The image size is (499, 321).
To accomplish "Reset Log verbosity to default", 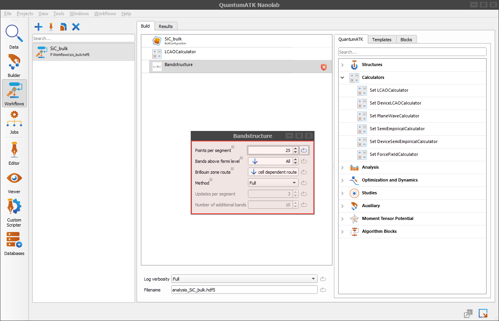I will coord(323,279).
